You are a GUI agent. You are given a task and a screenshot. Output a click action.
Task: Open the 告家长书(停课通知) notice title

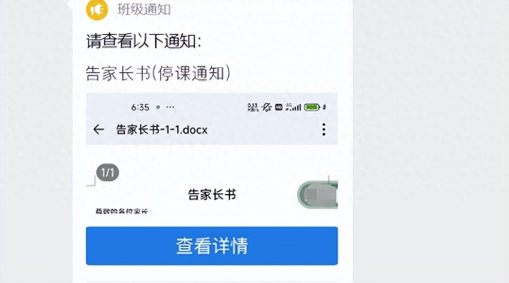[x=158, y=73]
